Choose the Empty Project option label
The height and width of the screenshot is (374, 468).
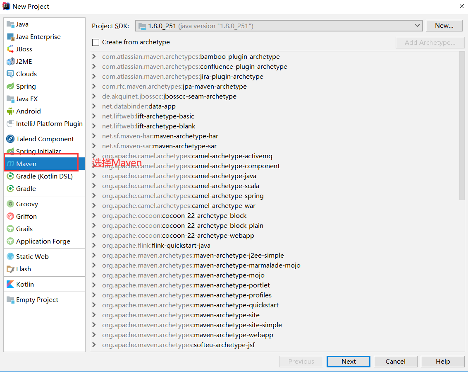pyautogui.click(x=37, y=299)
